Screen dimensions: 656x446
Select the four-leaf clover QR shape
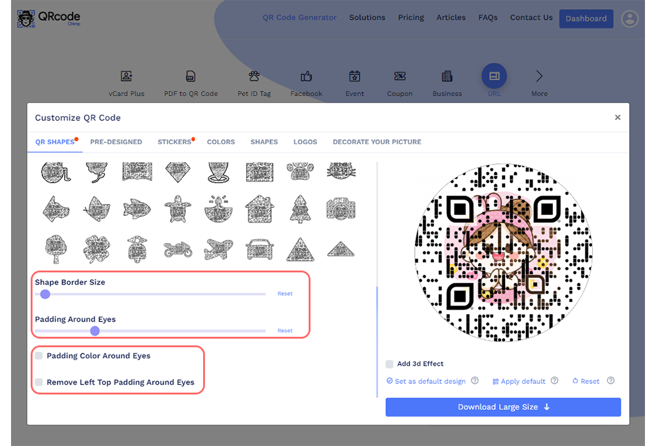point(96,248)
